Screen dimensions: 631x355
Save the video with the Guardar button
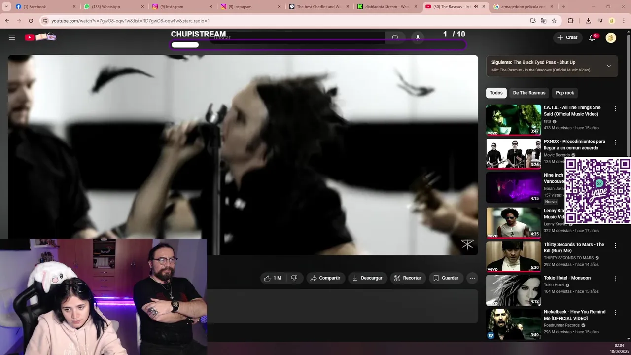click(x=446, y=278)
